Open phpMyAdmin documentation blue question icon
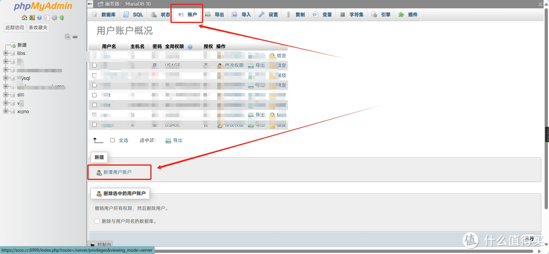 click(x=39, y=17)
